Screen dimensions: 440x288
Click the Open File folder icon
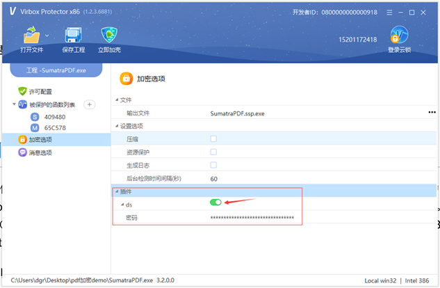pyautogui.click(x=31, y=35)
